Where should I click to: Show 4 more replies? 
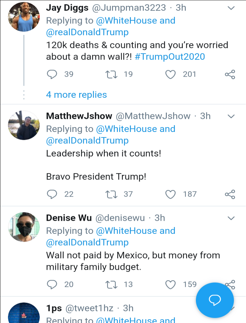(76, 95)
